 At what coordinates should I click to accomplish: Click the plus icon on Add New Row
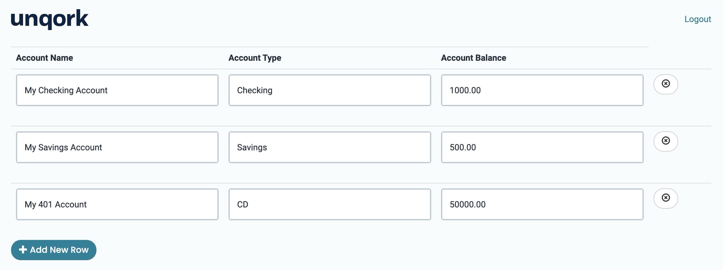click(23, 250)
